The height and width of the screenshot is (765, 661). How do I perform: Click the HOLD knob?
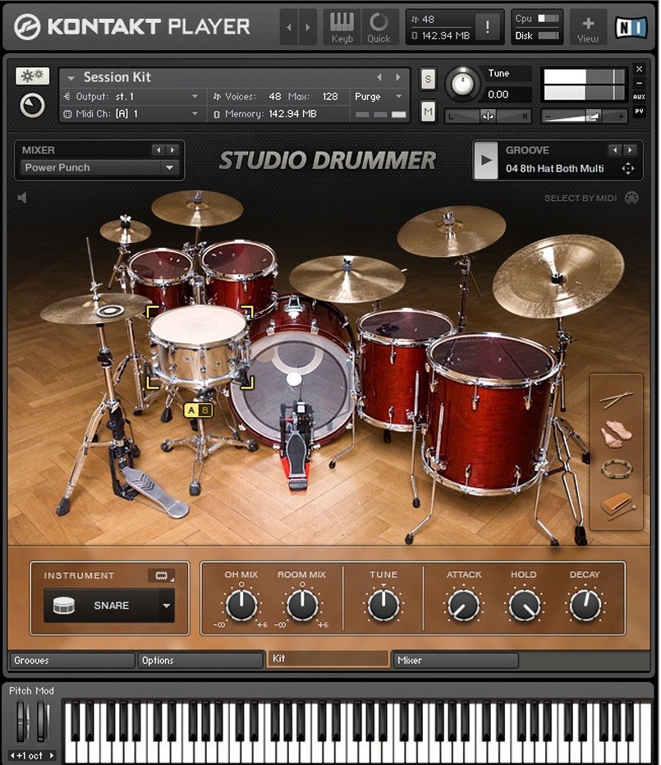524,605
